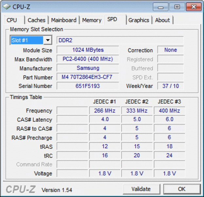Viewport: 204px width, 197px height.
Task: Click the JEDEC #3 voltage 1.8 V cell
Action: [x=169, y=173]
